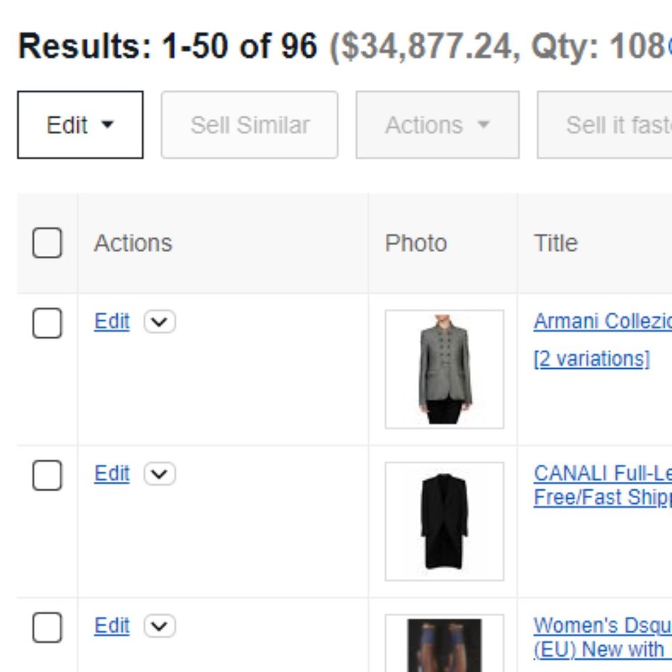Select the CANALI listing's checkbox
This screenshot has height=672, width=672.
[46, 475]
